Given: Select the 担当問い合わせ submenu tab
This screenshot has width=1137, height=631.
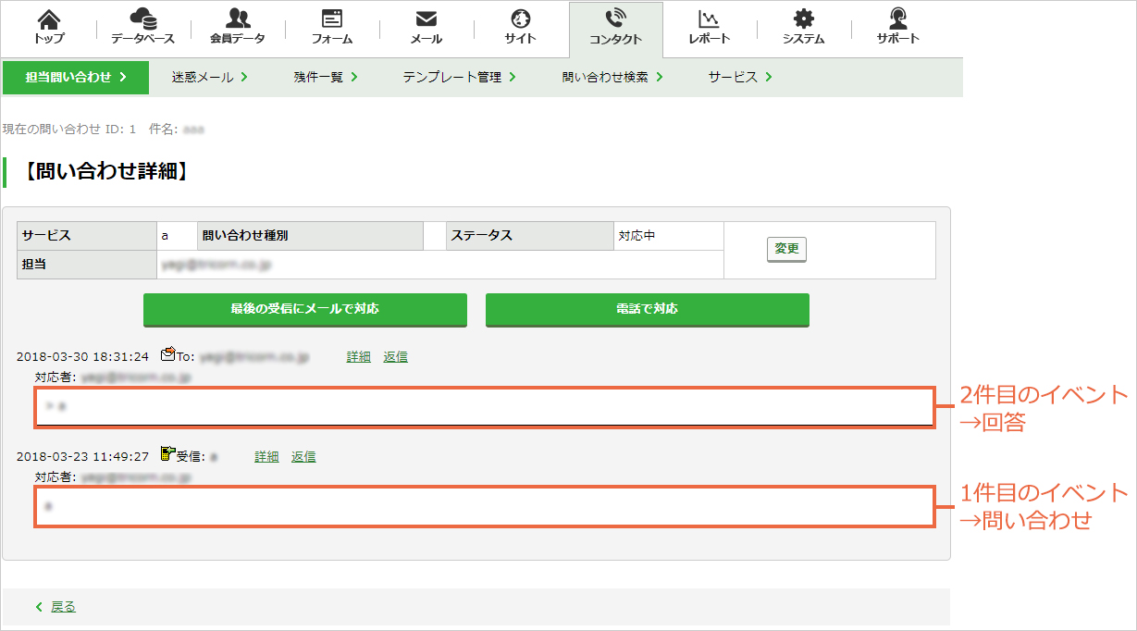Looking at the screenshot, I should (x=76, y=77).
